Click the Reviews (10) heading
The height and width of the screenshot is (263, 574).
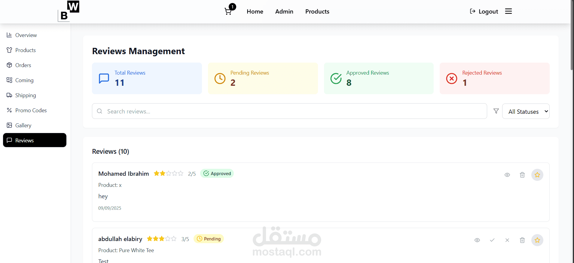click(111, 151)
